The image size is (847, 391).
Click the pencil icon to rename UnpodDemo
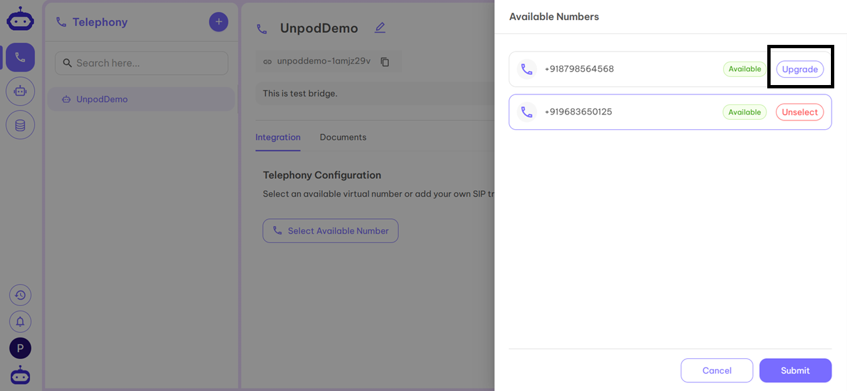tap(380, 27)
